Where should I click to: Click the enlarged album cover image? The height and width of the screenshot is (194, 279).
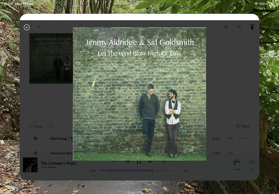coord(139,94)
